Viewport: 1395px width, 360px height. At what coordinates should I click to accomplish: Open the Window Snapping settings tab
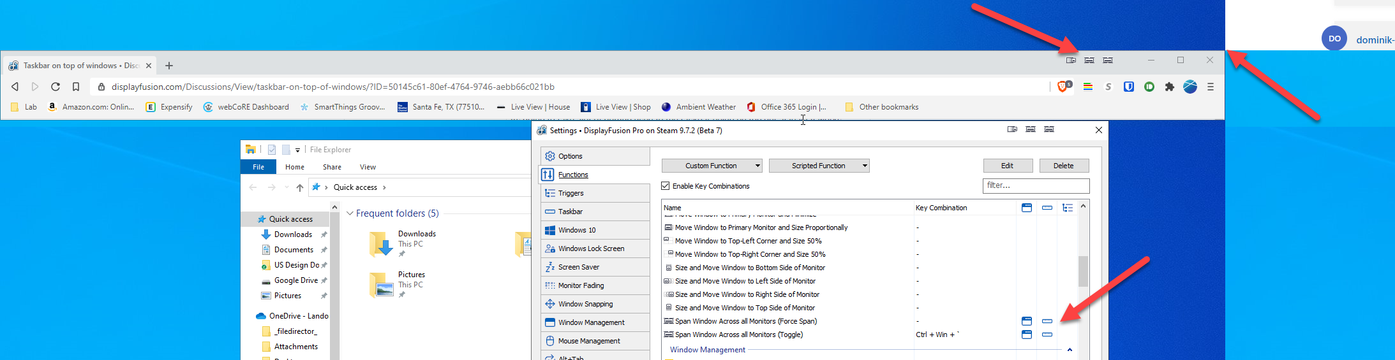pyautogui.click(x=585, y=304)
